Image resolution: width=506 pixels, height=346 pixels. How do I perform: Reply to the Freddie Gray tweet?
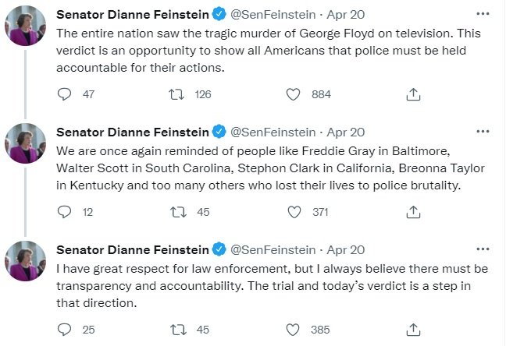click(x=66, y=212)
